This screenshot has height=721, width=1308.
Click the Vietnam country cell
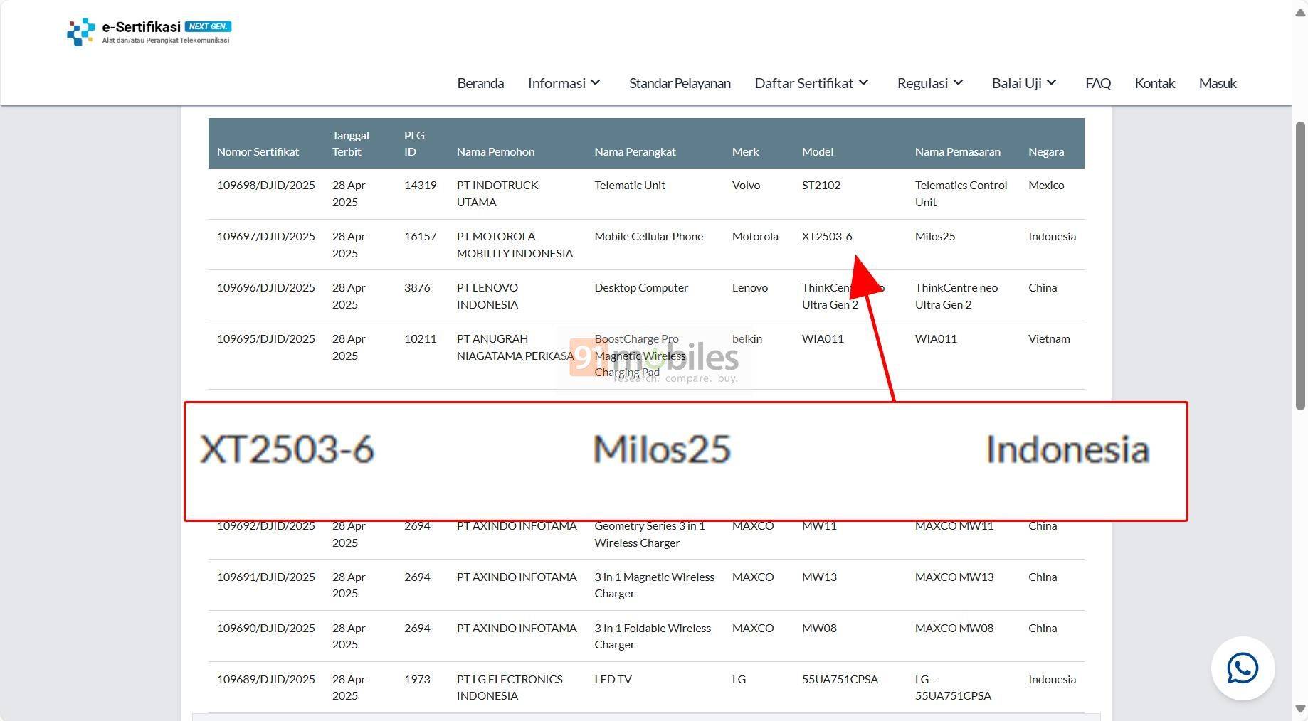[1048, 339]
